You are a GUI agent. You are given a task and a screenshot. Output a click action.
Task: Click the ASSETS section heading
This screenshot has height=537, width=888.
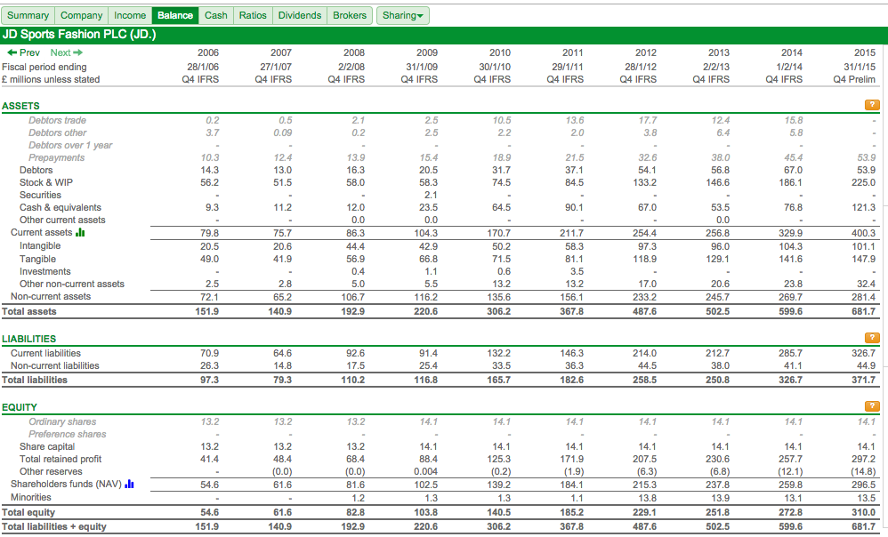[21, 106]
